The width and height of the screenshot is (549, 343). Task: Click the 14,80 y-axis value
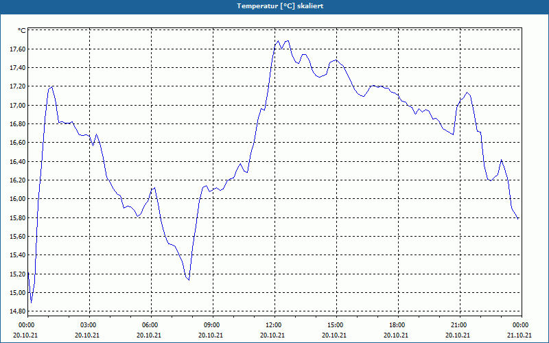(x=18, y=311)
